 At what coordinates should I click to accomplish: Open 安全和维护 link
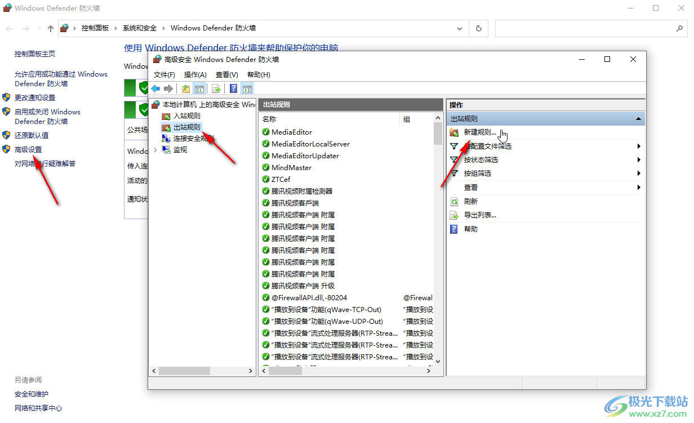click(x=32, y=394)
